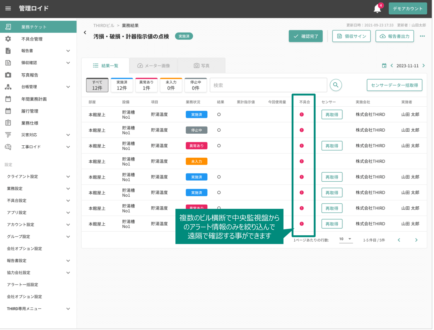This screenshot has width=434, height=330.
Task: Click 再取得 in the 異常あり row
Action: (x=332, y=146)
